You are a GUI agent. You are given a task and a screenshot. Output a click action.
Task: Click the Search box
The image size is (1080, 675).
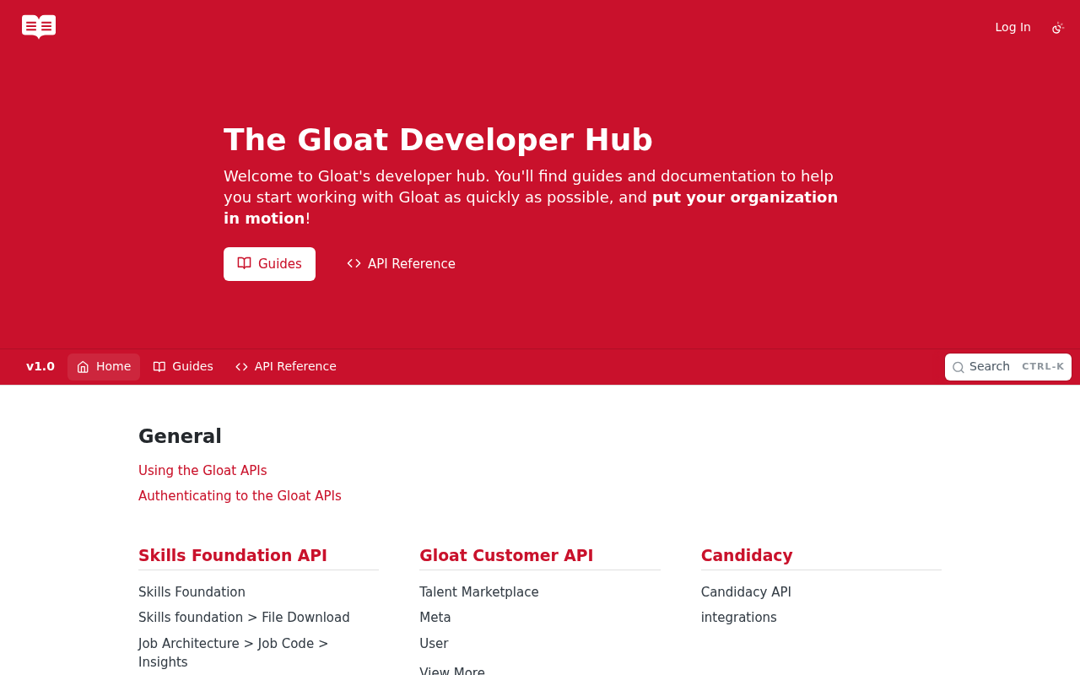pyautogui.click(x=1007, y=367)
